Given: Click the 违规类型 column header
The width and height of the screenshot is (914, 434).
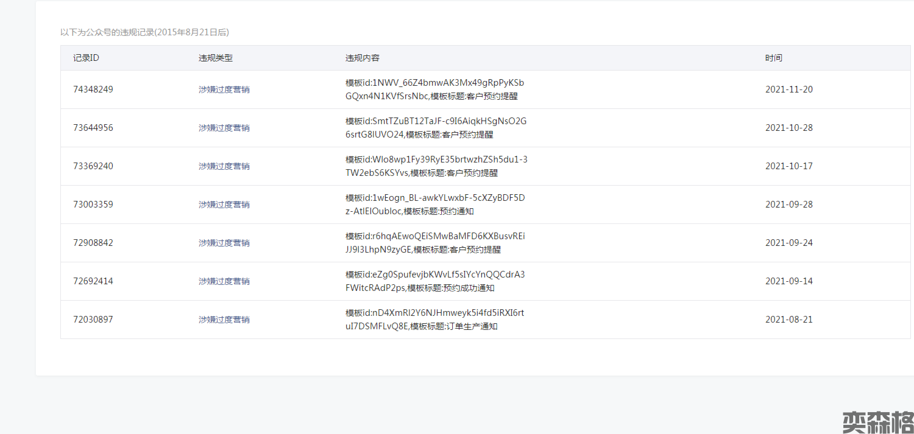Looking at the screenshot, I should [215, 58].
